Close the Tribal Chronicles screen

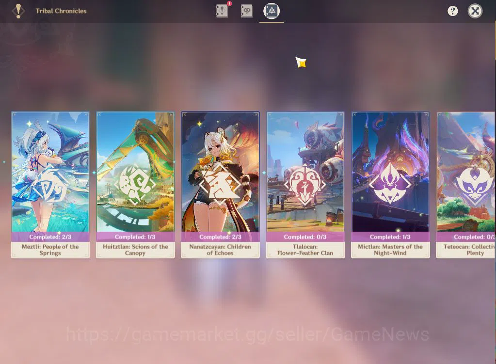(x=475, y=11)
